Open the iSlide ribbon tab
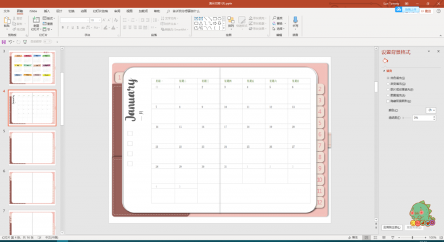444x242 pixels. point(33,11)
